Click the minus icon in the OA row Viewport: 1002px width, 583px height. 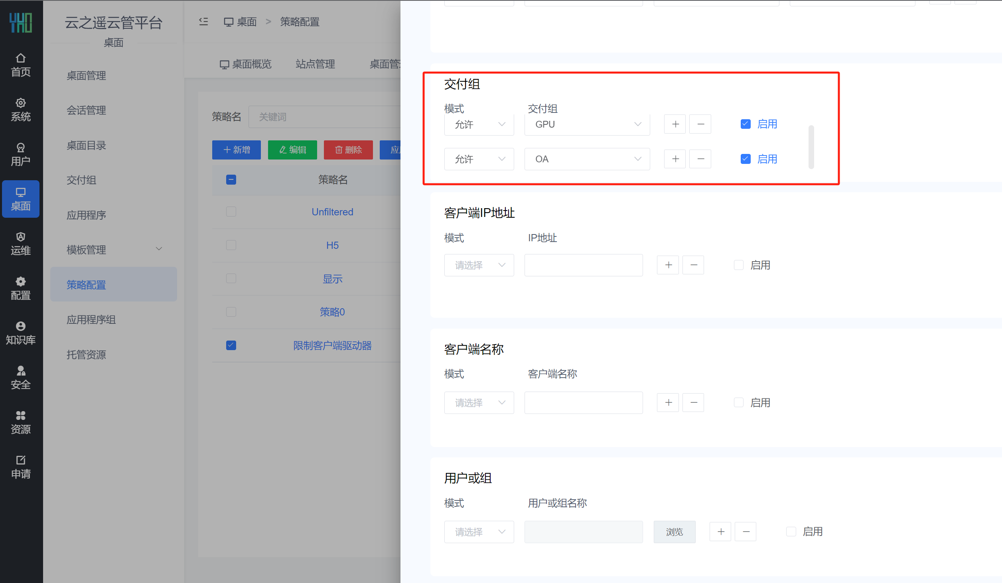point(700,159)
